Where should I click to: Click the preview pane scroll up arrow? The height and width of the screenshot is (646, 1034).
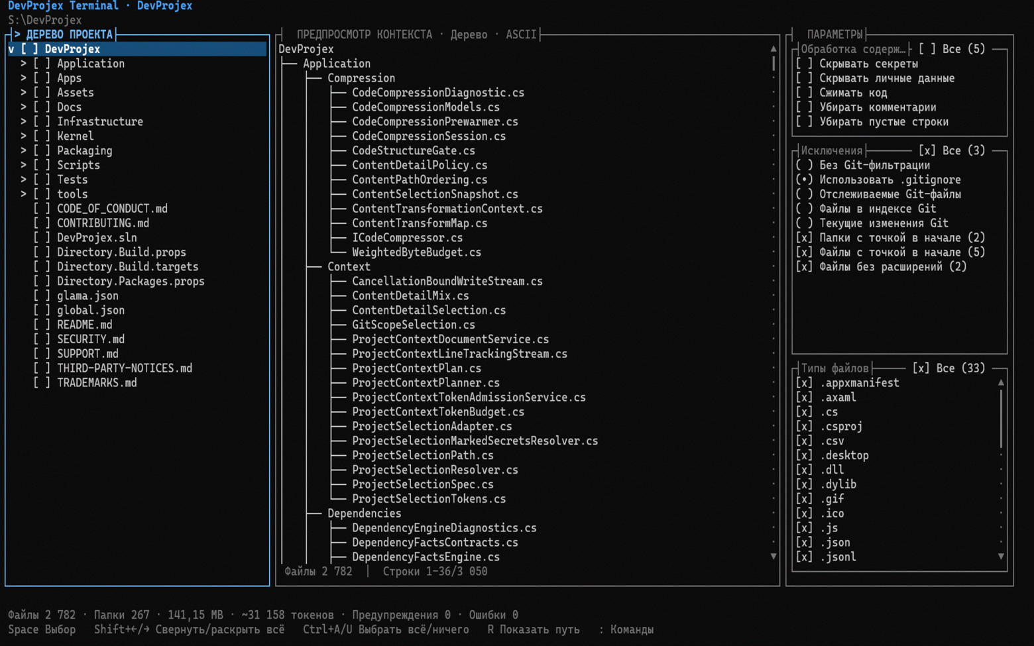point(773,49)
